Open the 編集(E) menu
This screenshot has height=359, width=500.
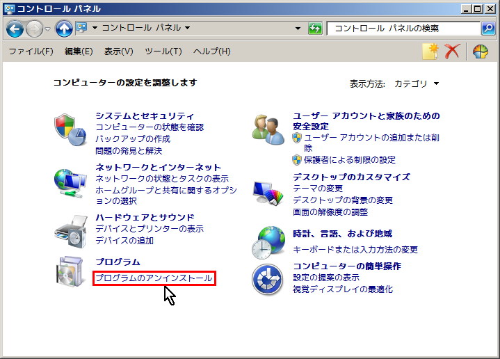tap(79, 51)
